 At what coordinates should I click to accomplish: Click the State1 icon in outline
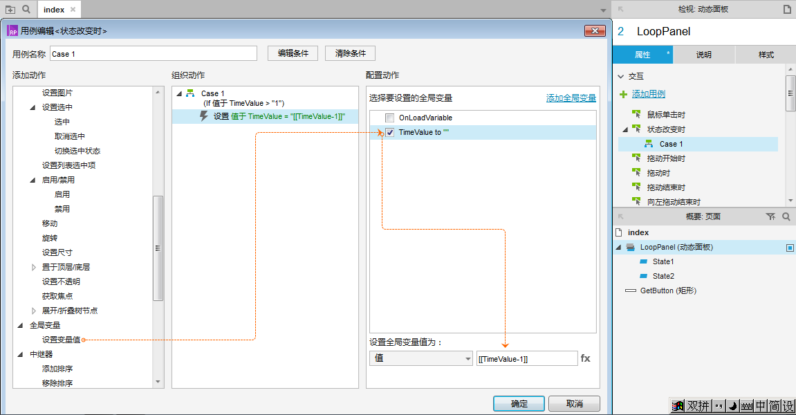click(643, 261)
